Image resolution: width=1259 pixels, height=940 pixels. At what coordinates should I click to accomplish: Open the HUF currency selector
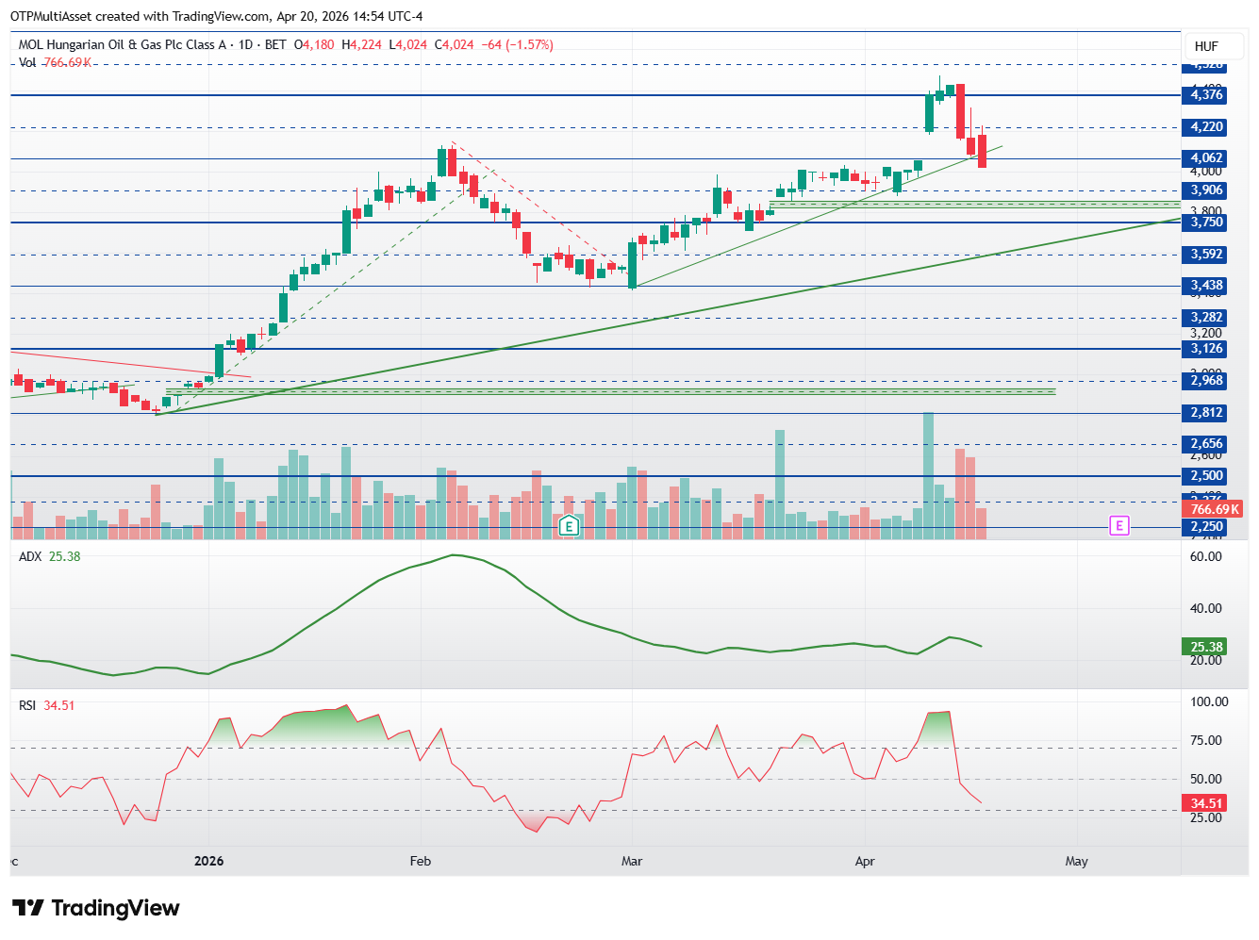click(1206, 46)
